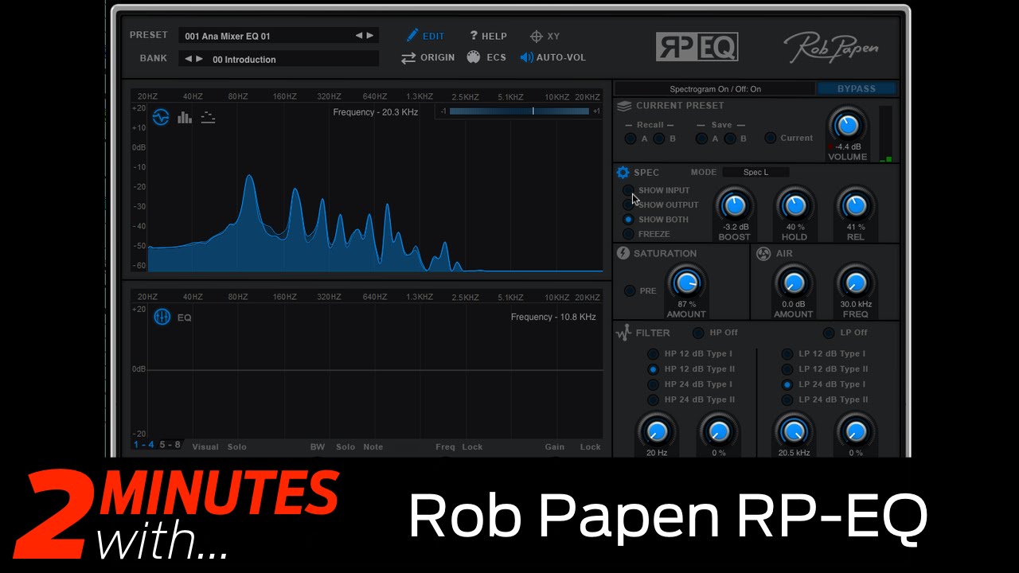Screen dimensions: 1019x573
Task: Click the XY crosshair icon
Action: click(537, 36)
